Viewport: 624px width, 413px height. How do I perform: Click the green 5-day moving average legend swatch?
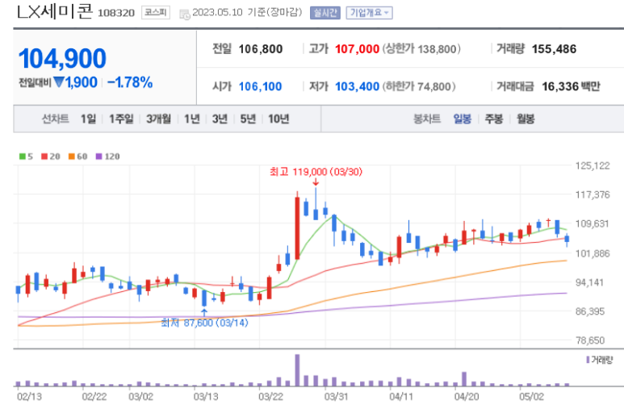tap(23, 156)
